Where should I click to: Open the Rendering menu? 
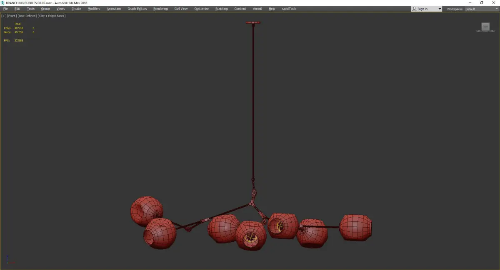160,9
